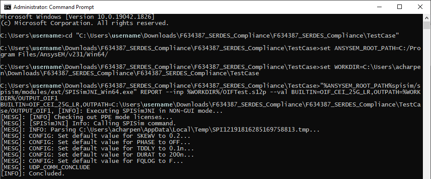
Task: Click the vertical scrollbar thumb
Action: click(427, 25)
